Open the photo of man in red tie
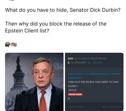The image size is (126, 111). [x=34, y=82]
